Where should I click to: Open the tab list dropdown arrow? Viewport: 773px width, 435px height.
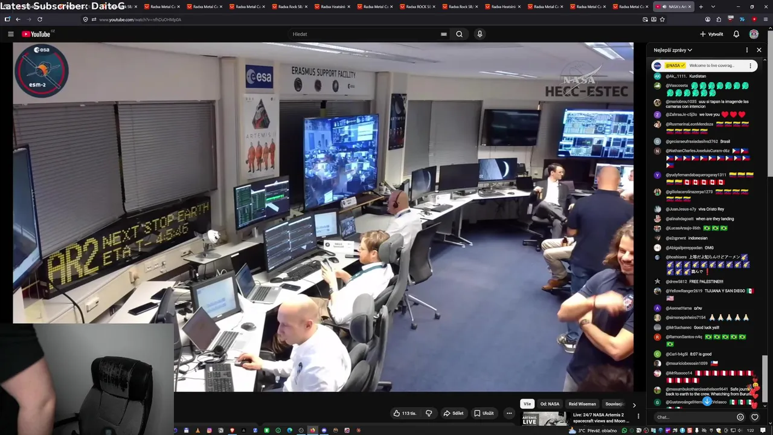click(713, 7)
